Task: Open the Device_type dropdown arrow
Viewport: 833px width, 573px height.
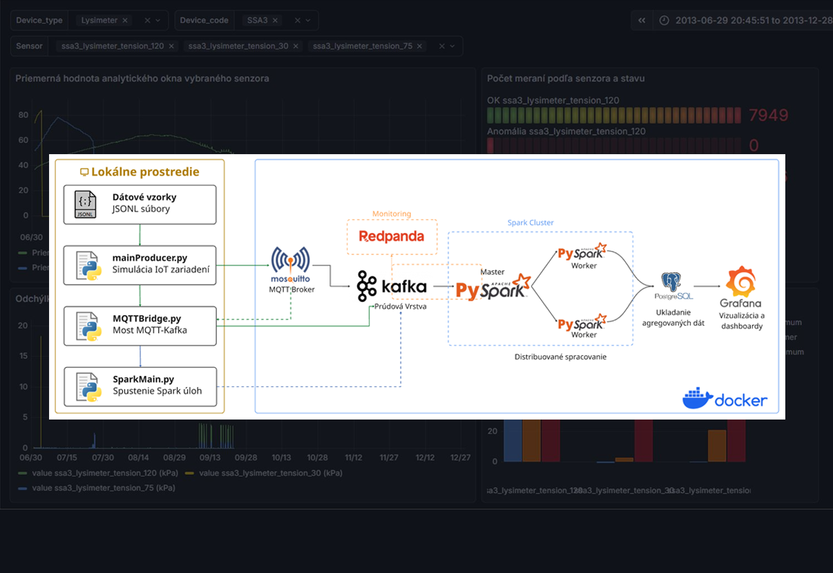Action: coord(158,21)
